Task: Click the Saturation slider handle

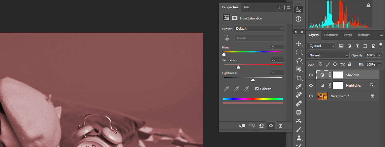Action: [238, 67]
